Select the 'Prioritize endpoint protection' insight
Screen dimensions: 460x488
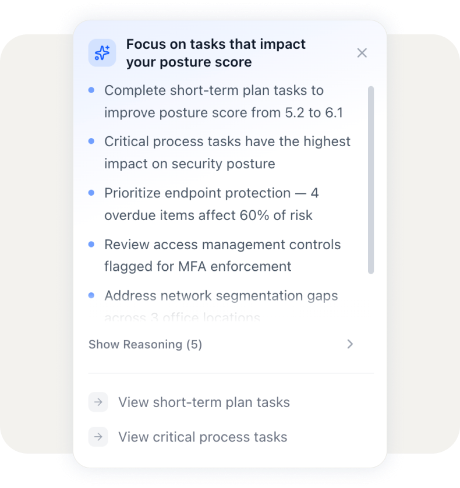click(x=211, y=204)
